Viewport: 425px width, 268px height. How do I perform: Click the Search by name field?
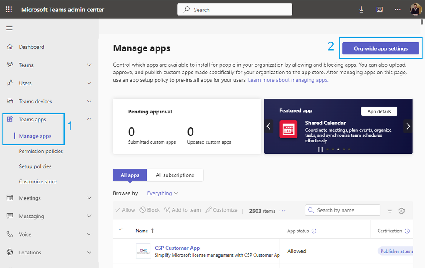[342, 210]
